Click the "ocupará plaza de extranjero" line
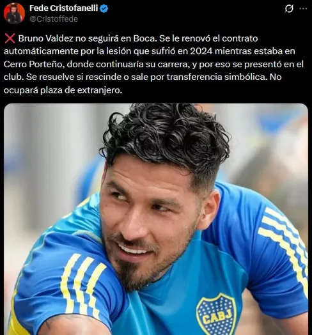The height and width of the screenshot is (335, 312). [x=63, y=90]
